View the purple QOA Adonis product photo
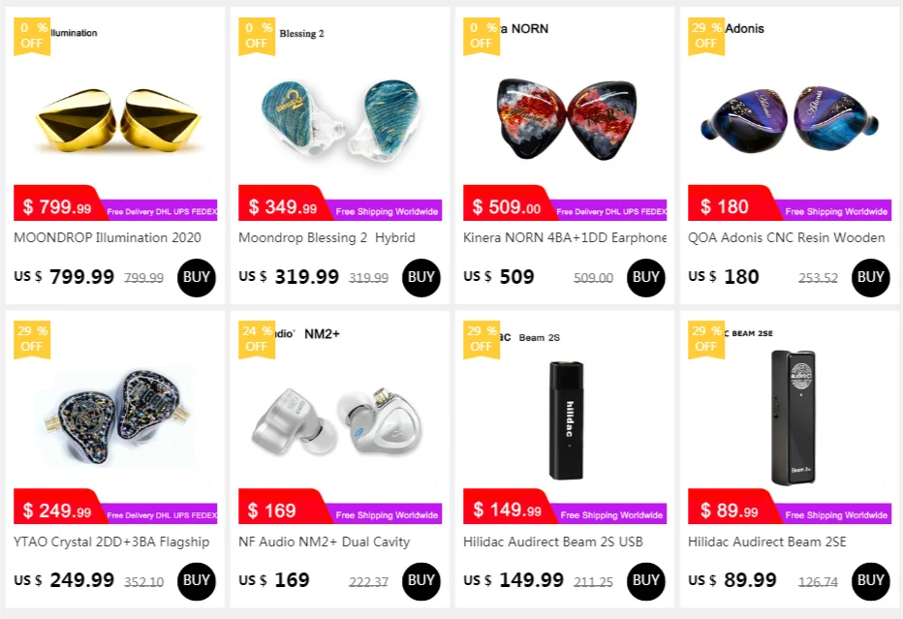Screen dimensions: 903x619 coord(790,118)
